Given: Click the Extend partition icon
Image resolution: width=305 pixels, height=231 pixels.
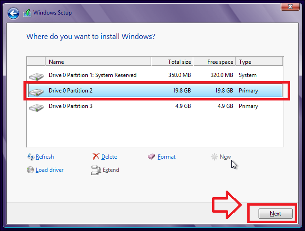Looking at the screenshot, I should pyautogui.click(x=96, y=170).
